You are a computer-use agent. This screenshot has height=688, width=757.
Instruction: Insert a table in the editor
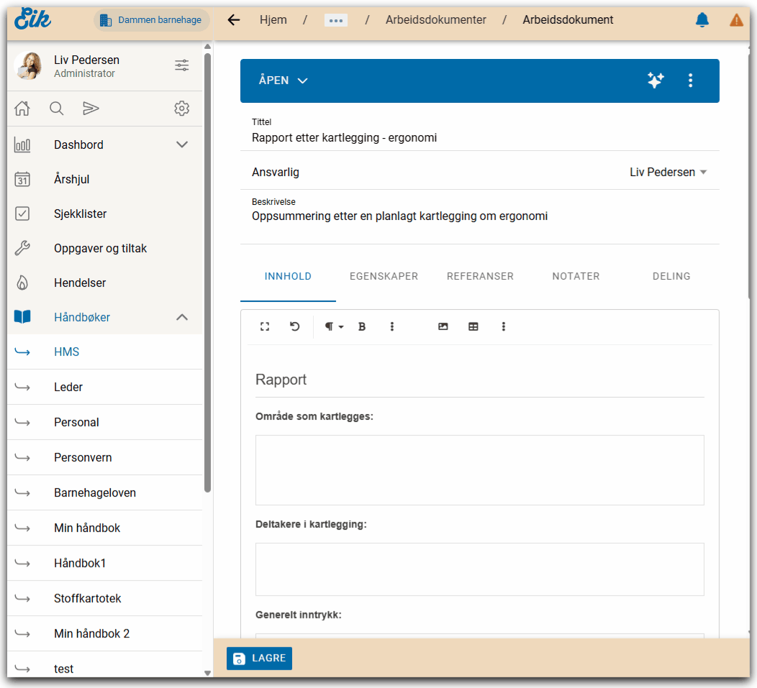pos(473,326)
